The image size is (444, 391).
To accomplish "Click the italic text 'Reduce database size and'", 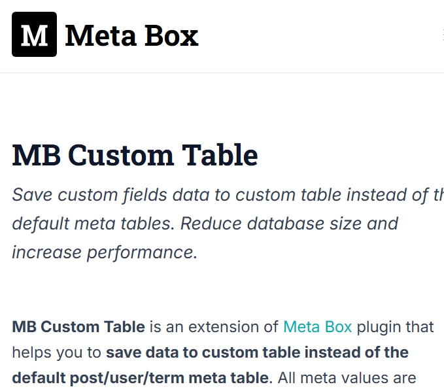I will pyautogui.click(x=290, y=224).
